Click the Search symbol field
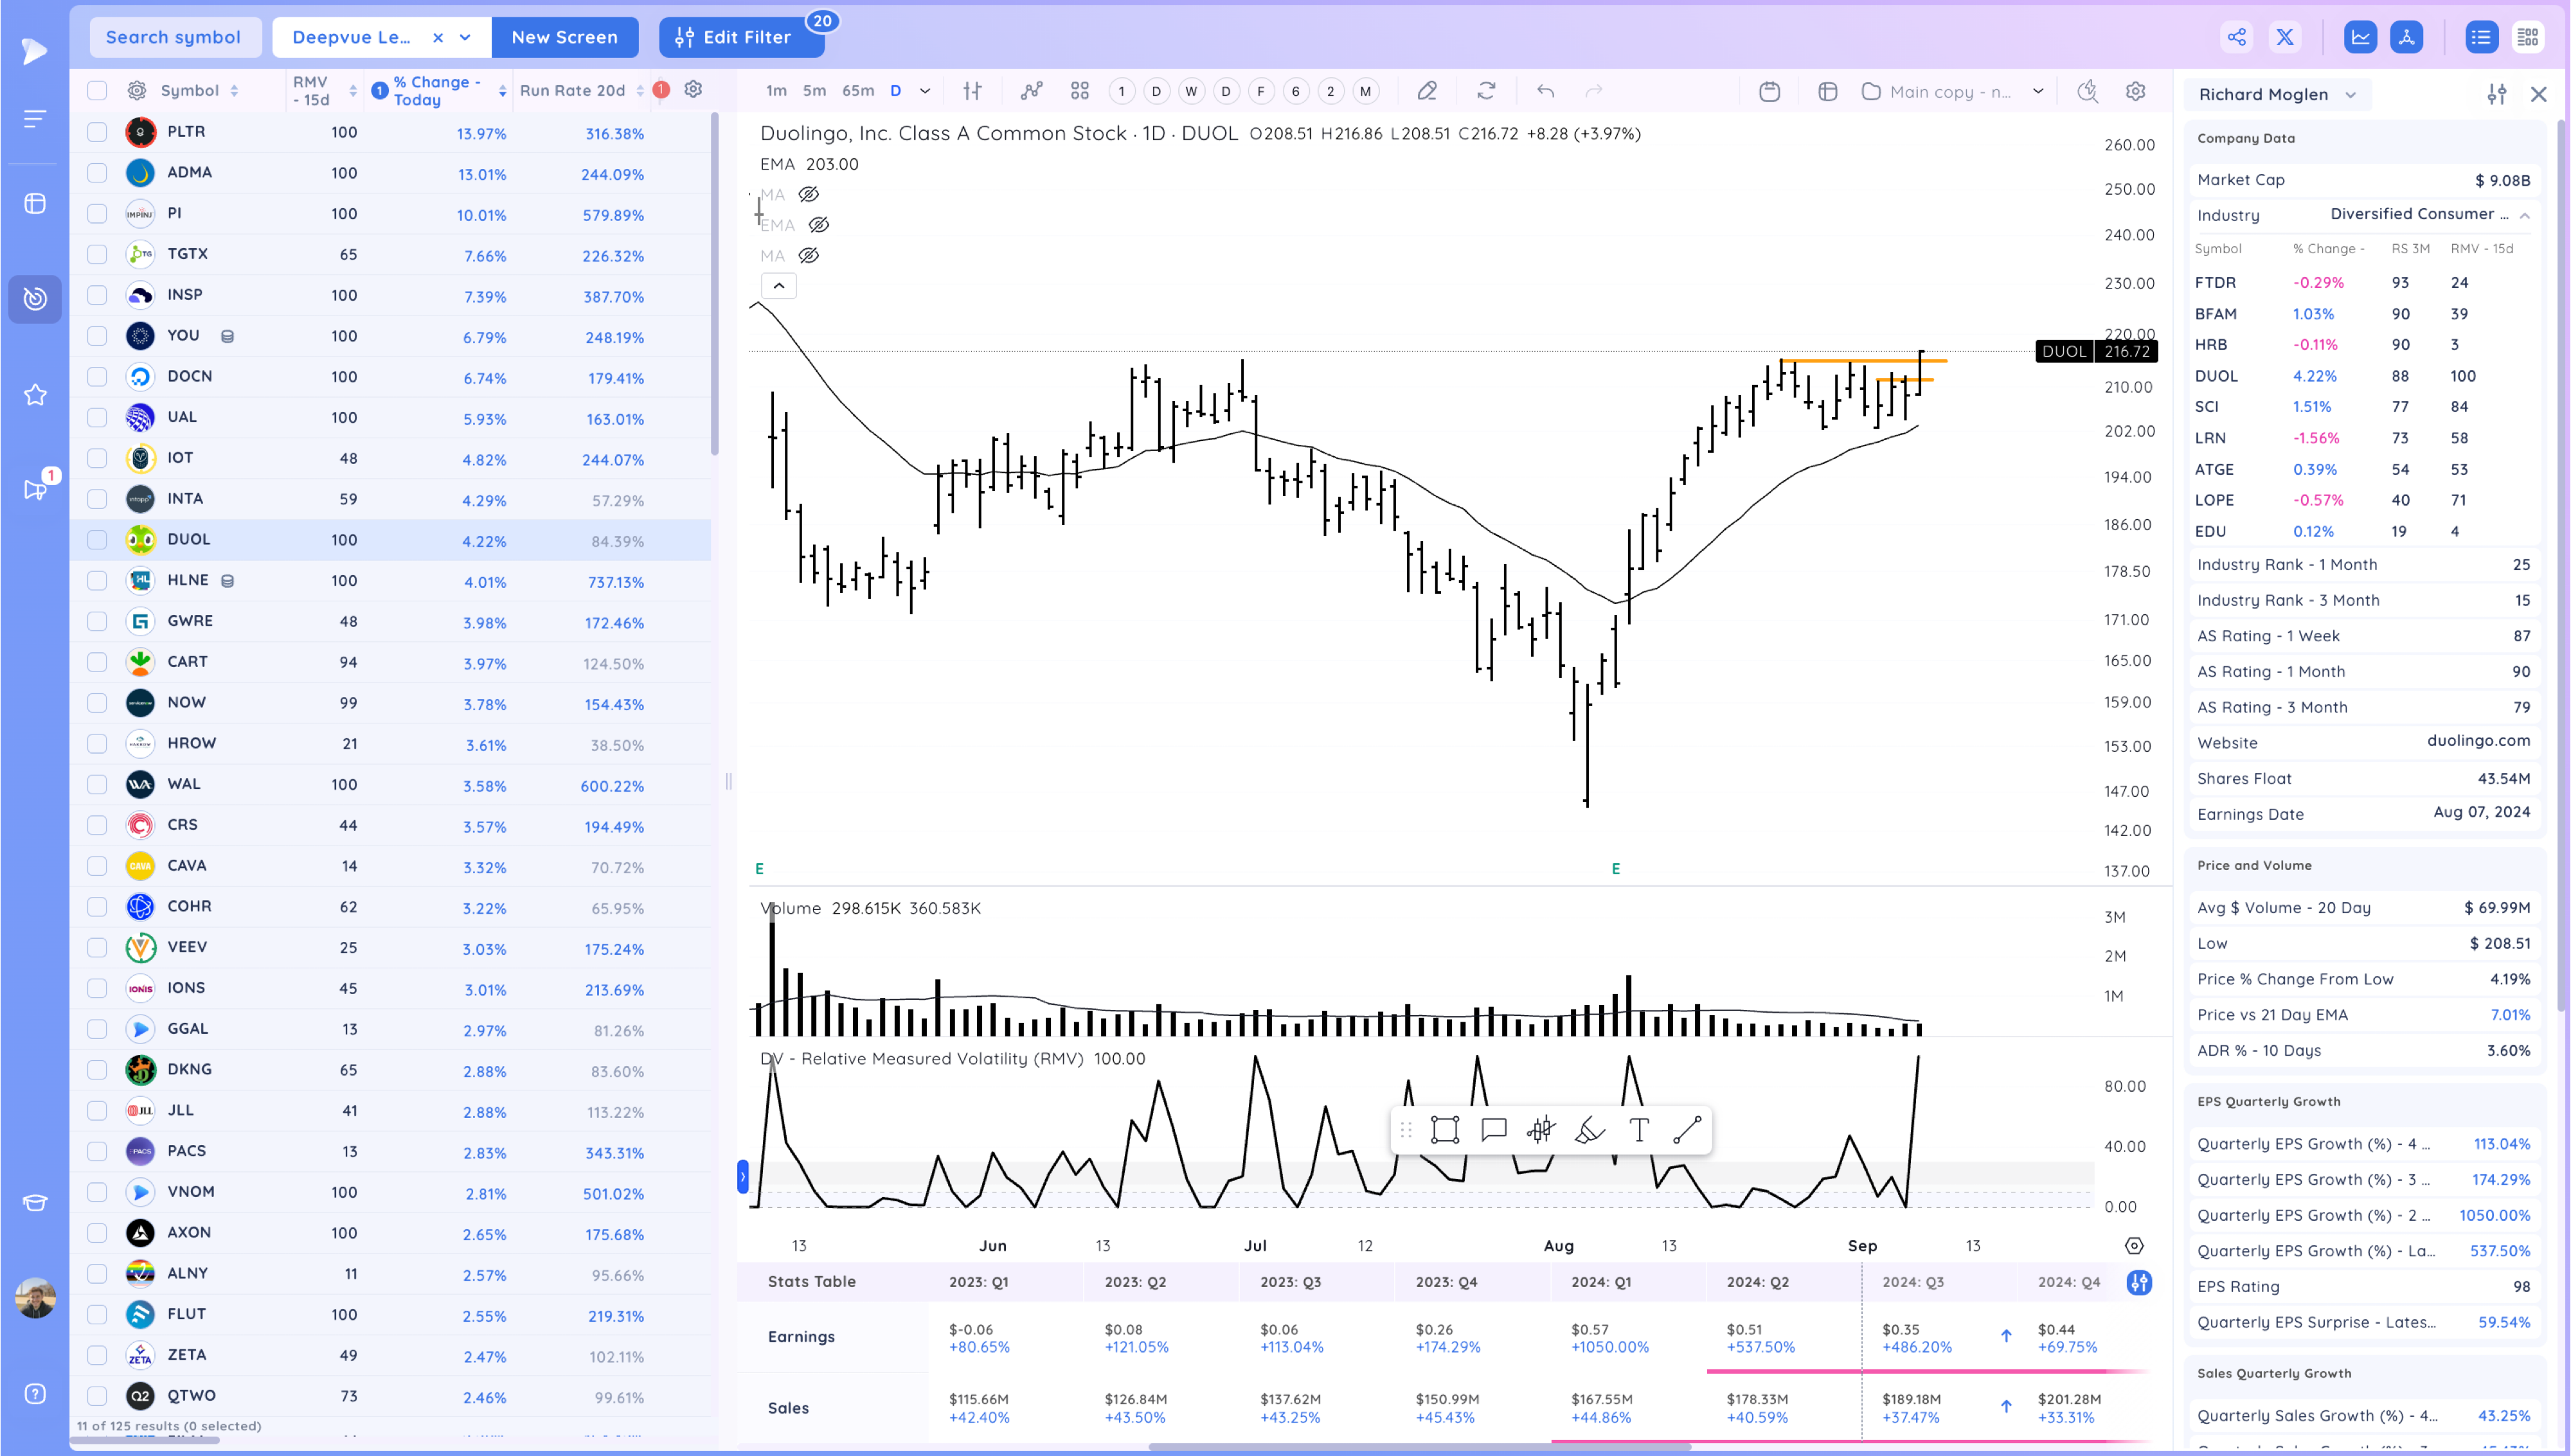This screenshot has width=2571, height=1456. [x=173, y=37]
